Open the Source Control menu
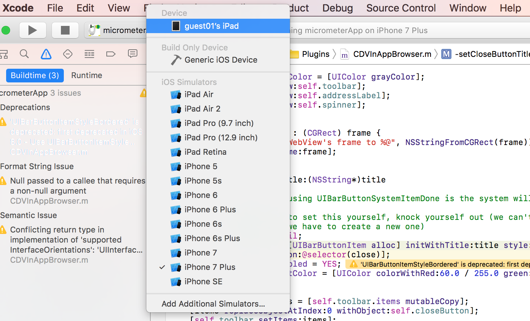This screenshot has width=530, height=321. (x=401, y=8)
